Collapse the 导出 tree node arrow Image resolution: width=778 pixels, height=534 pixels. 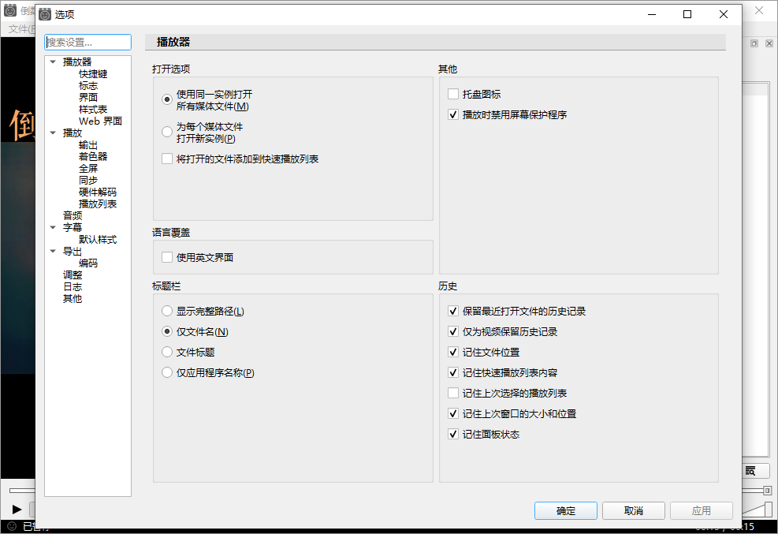pyautogui.click(x=53, y=251)
